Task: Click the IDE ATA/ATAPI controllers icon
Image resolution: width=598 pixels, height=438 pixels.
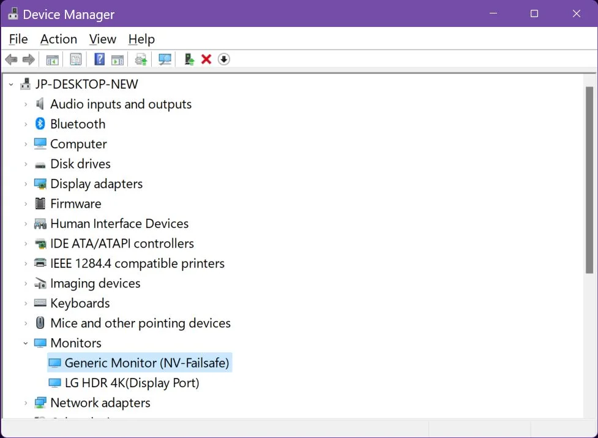Action: click(40, 243)
